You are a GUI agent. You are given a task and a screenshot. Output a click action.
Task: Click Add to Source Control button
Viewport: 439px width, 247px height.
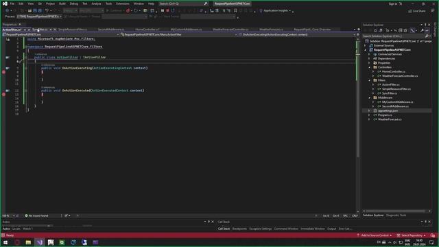[374, 235]
